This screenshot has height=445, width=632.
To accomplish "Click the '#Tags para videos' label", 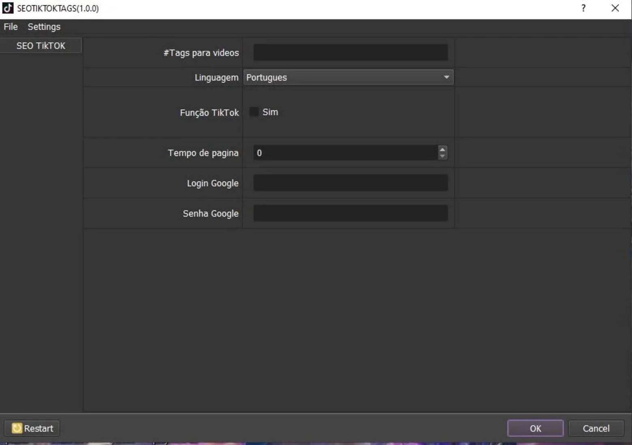I will click(x=201, y=53).
